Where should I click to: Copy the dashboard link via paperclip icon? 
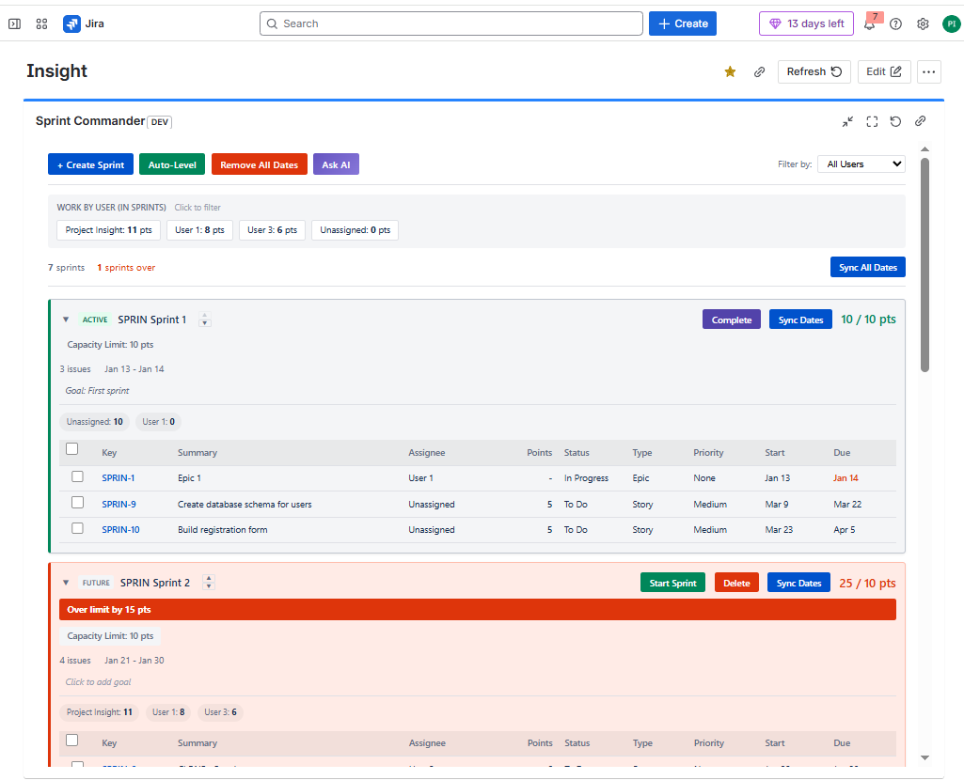point(759,71)
